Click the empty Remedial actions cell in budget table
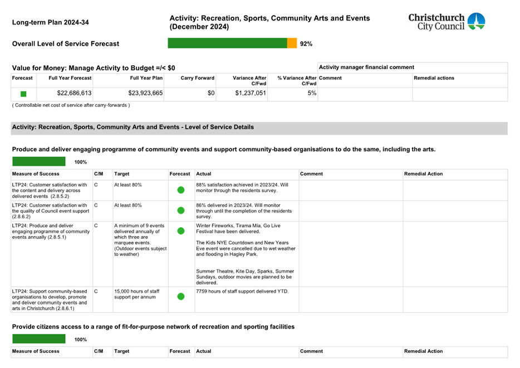This screenshot has height=368, width=520. click(459, 94)
